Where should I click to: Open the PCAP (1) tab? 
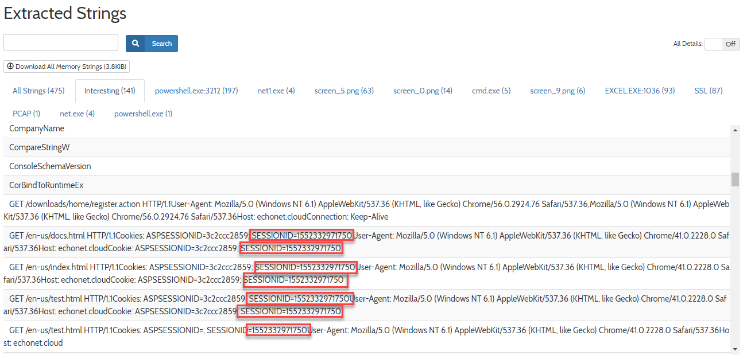click(x=26, y=114)
